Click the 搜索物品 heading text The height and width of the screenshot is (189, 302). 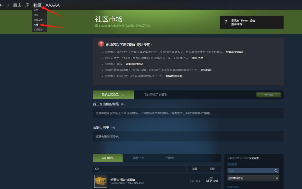pyautogui.click(x=232, y=164)
